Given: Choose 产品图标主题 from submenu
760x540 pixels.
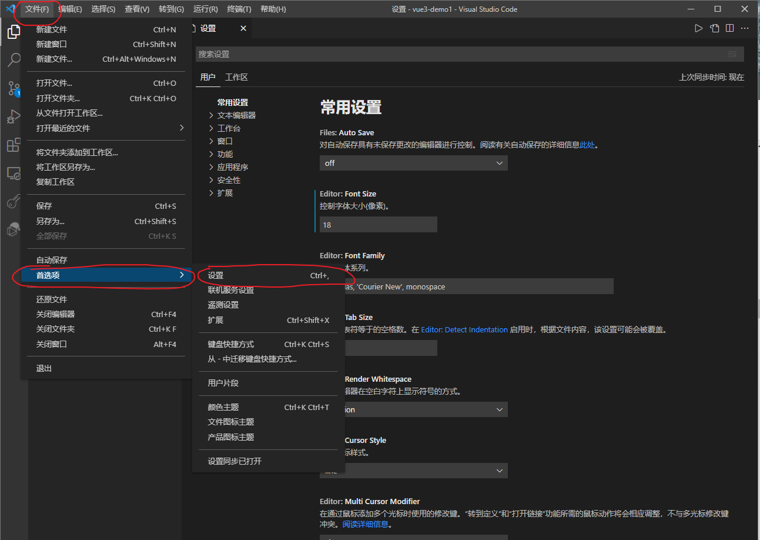Looking at the screenshot, I should point(269,437).
